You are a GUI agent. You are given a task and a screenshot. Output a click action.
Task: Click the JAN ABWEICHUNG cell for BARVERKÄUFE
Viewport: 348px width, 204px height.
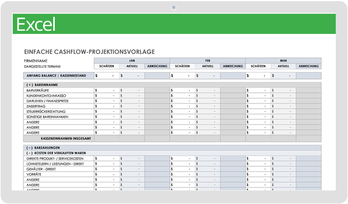pyautogui.click(x=157, y=91)
